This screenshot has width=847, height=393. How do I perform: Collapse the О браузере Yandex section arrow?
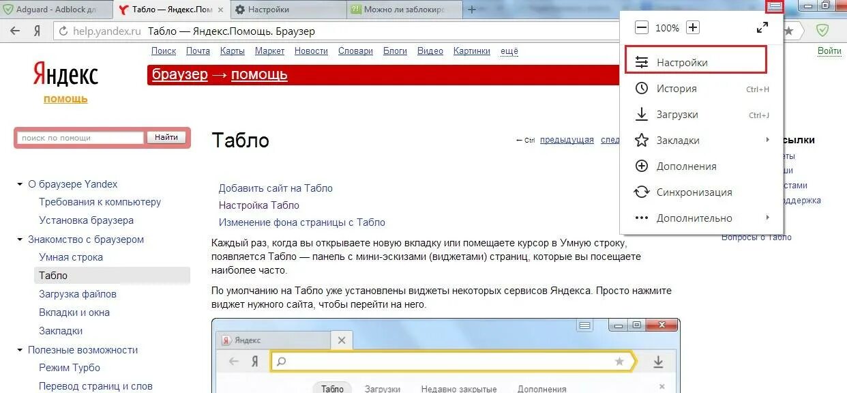[20, 184]
